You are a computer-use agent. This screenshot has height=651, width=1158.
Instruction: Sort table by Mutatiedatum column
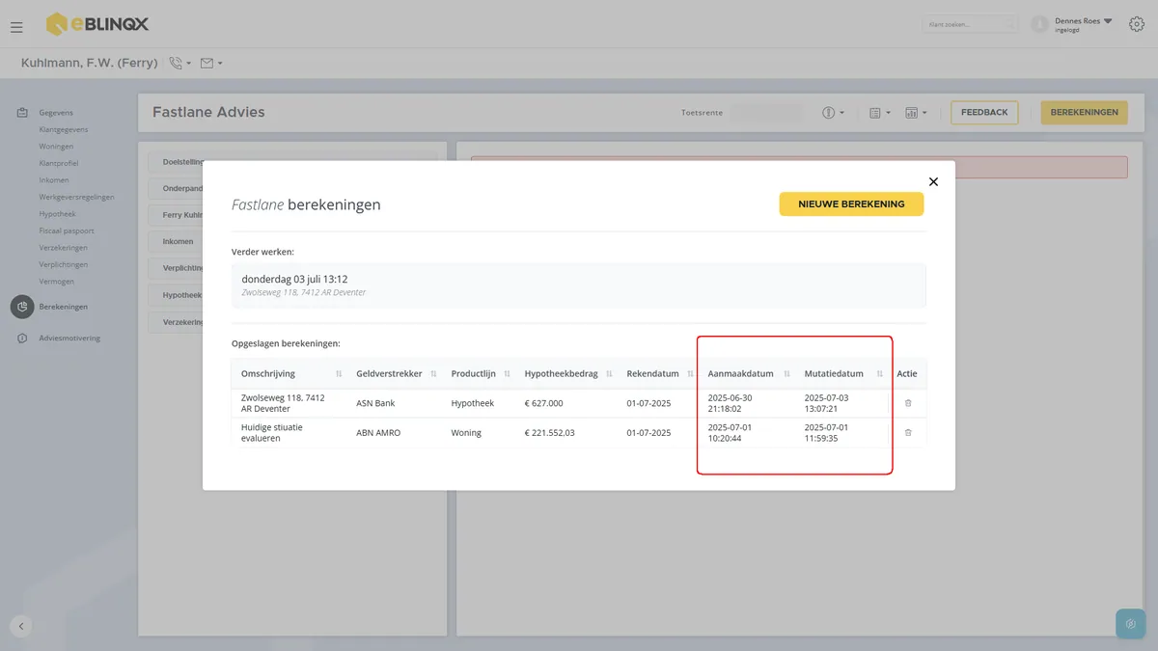coord(880,374)
